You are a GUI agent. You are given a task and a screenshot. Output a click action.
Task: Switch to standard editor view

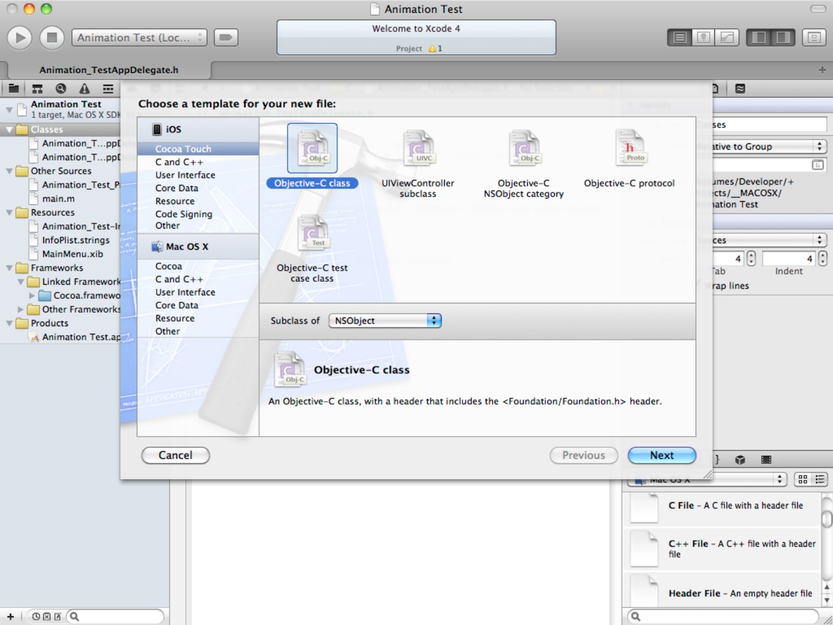coord(679,37)
